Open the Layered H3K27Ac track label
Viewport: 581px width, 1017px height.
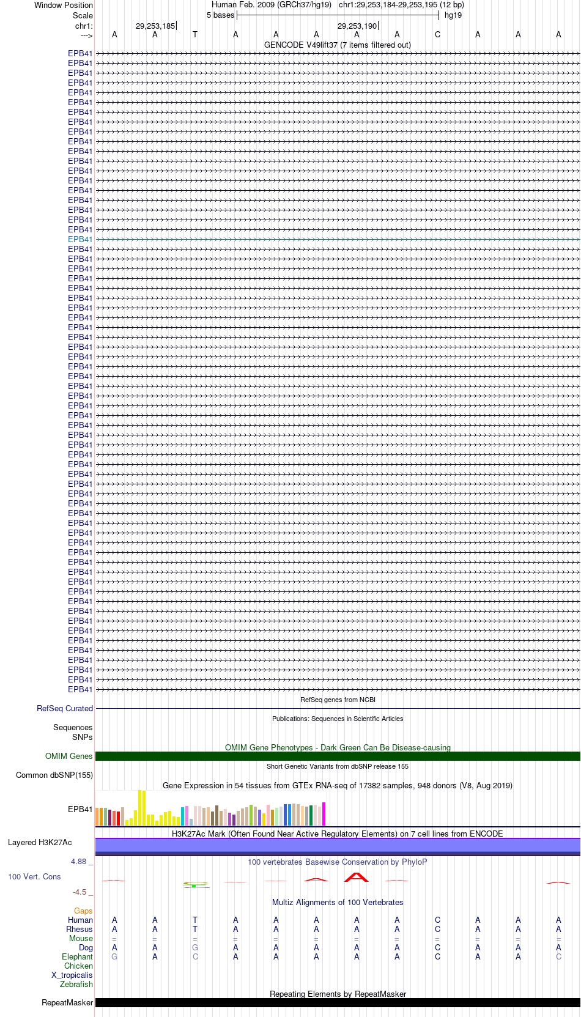[x=40, y=842]
